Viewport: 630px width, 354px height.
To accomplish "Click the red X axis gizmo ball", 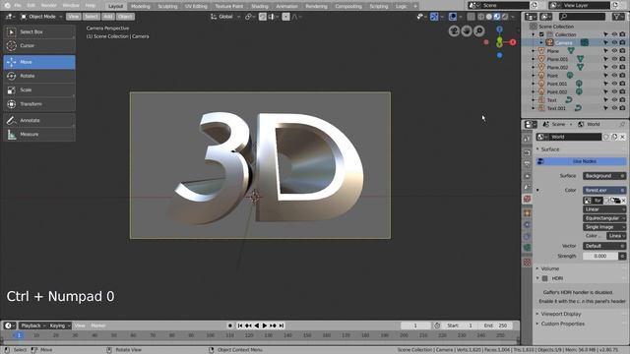I will [x=513, y=42].
